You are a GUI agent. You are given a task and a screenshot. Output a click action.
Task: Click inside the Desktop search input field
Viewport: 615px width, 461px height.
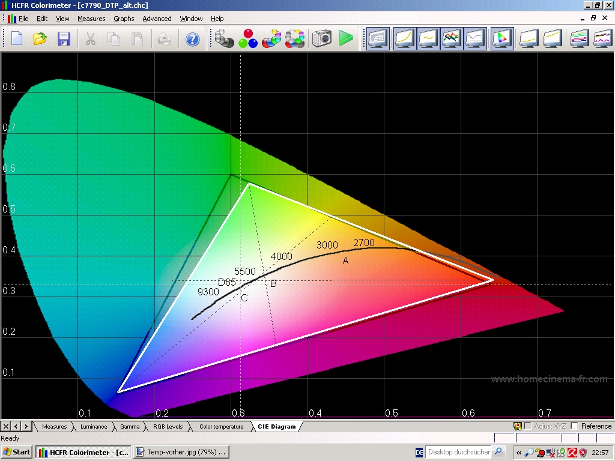point(459,452)
